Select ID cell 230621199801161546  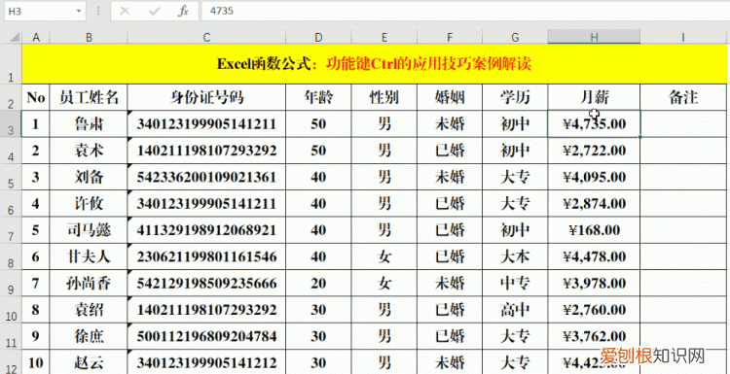click(x=206, y=256)
